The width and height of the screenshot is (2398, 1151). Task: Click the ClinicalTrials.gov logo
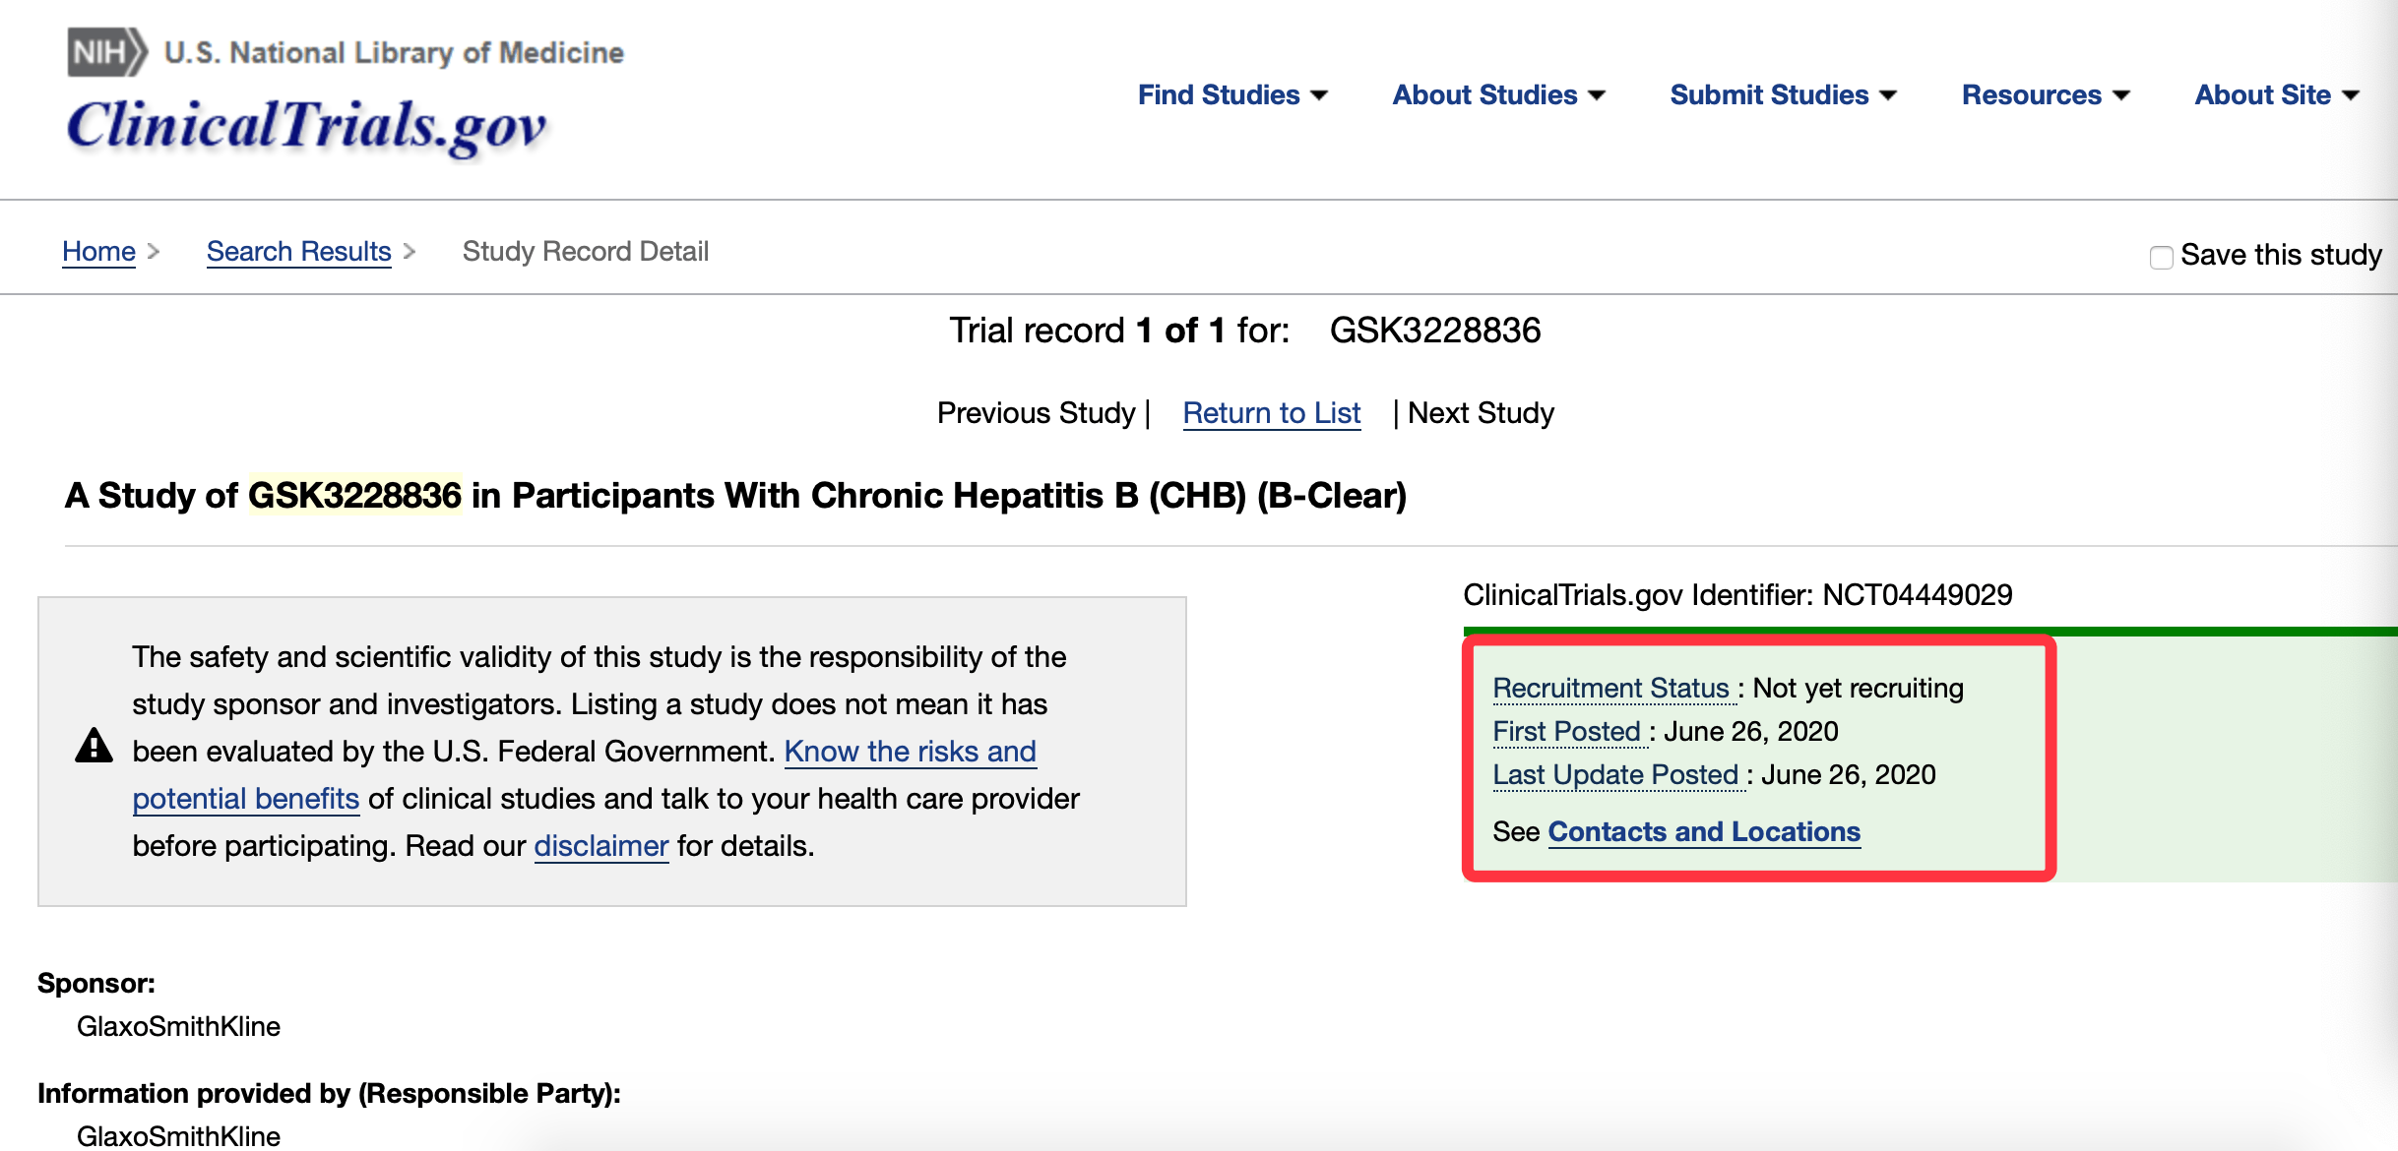(x=306, y=127)
